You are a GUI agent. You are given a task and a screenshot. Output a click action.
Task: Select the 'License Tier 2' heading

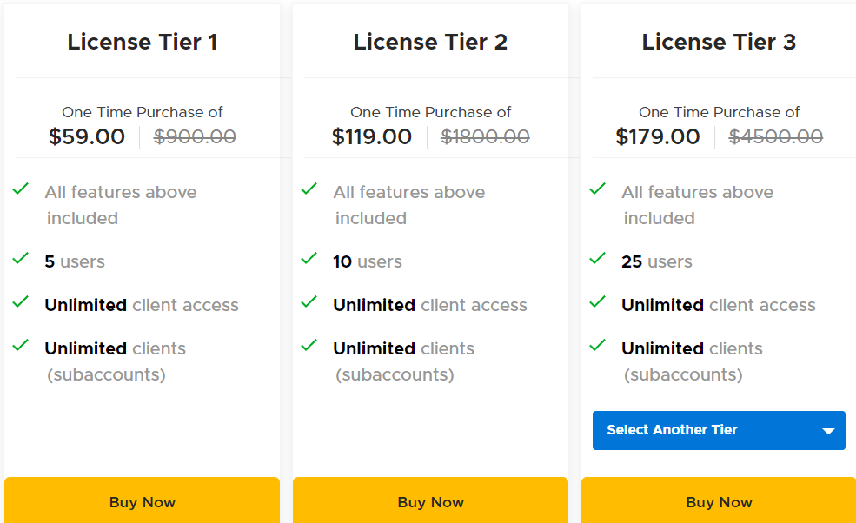coord(430,41)
